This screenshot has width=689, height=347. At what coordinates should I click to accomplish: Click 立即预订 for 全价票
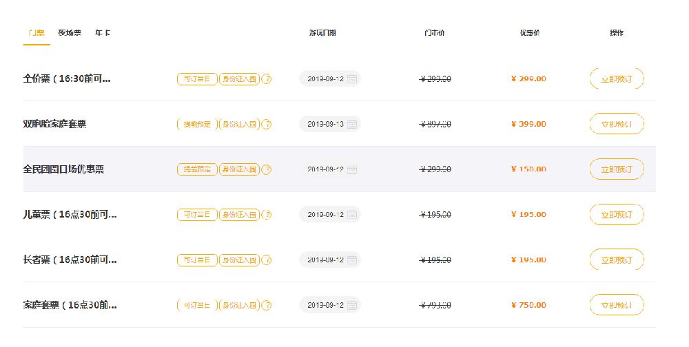pyautogui.click(x=617, y=79)
